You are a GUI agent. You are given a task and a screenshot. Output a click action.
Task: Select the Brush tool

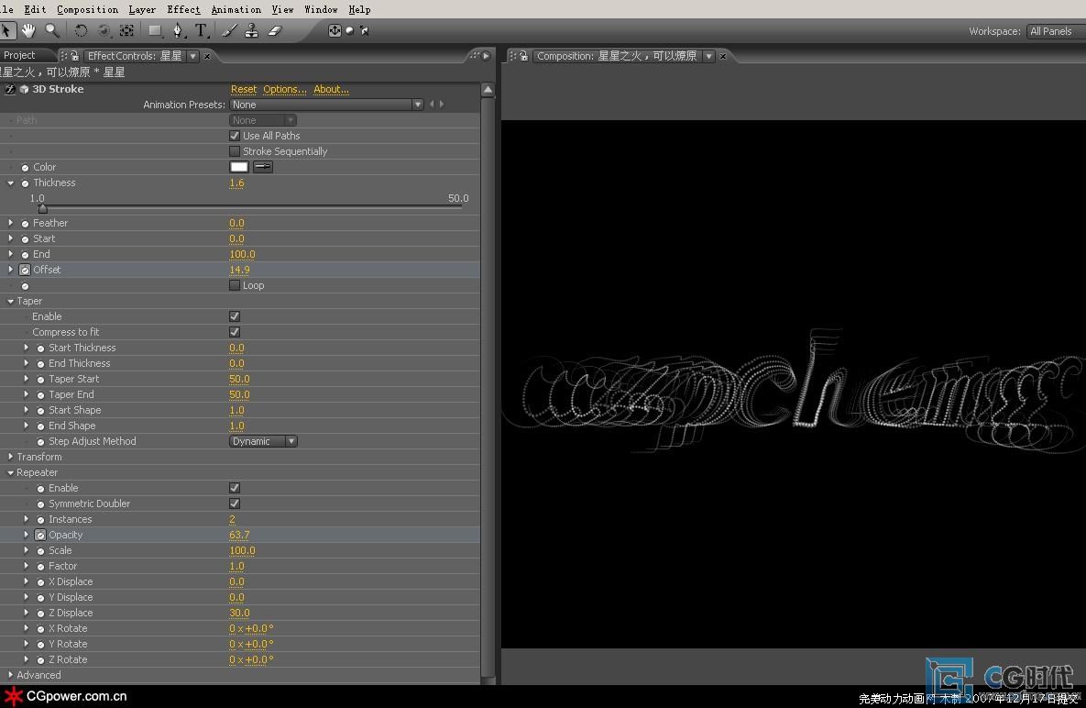coord(229,30)
